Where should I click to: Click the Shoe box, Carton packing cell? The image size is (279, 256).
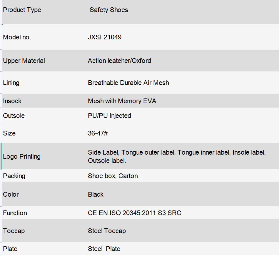[183, 176]
